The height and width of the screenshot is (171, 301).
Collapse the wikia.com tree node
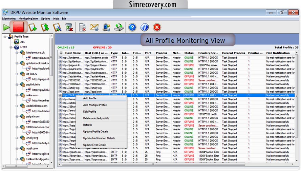pos(17,95)
